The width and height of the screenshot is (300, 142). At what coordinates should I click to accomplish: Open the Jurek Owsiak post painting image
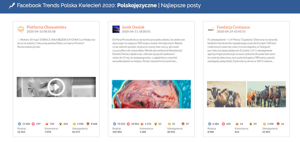pyautogui.click(x=151, y=94)
